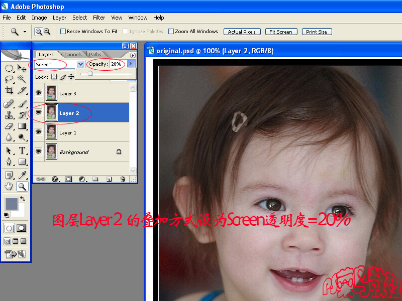Switch to the Channels tab
The height and width of the screenshot is (301, 402).
pos(71,54)
